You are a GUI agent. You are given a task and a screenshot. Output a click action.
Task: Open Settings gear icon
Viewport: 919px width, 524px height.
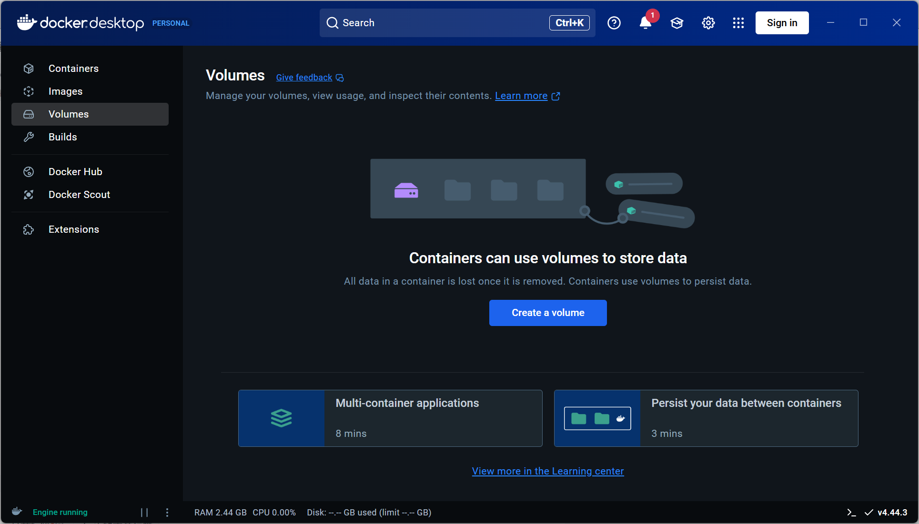click(x=708, y=23)
